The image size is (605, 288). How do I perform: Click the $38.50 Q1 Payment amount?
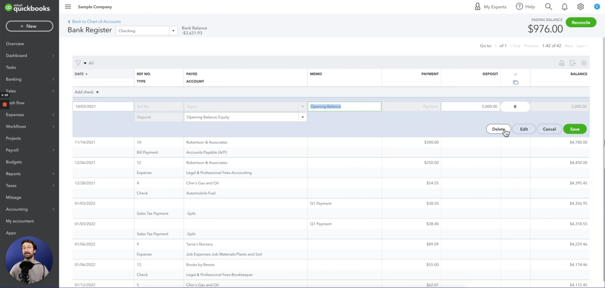point(433,203)
